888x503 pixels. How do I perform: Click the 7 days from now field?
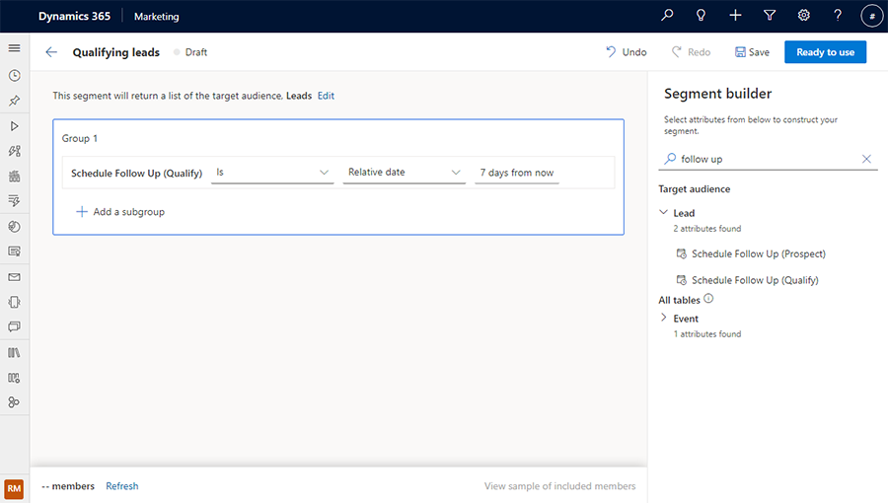pos(517,173)
